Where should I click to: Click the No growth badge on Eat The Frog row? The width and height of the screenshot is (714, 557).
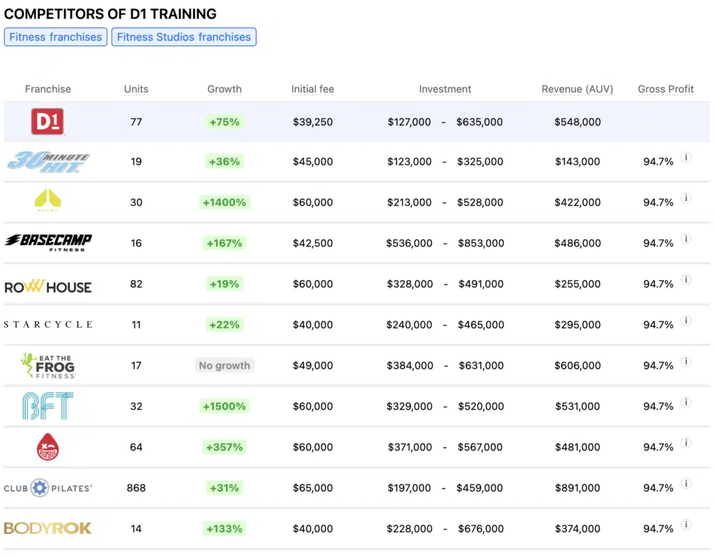(x=224, y=365)
